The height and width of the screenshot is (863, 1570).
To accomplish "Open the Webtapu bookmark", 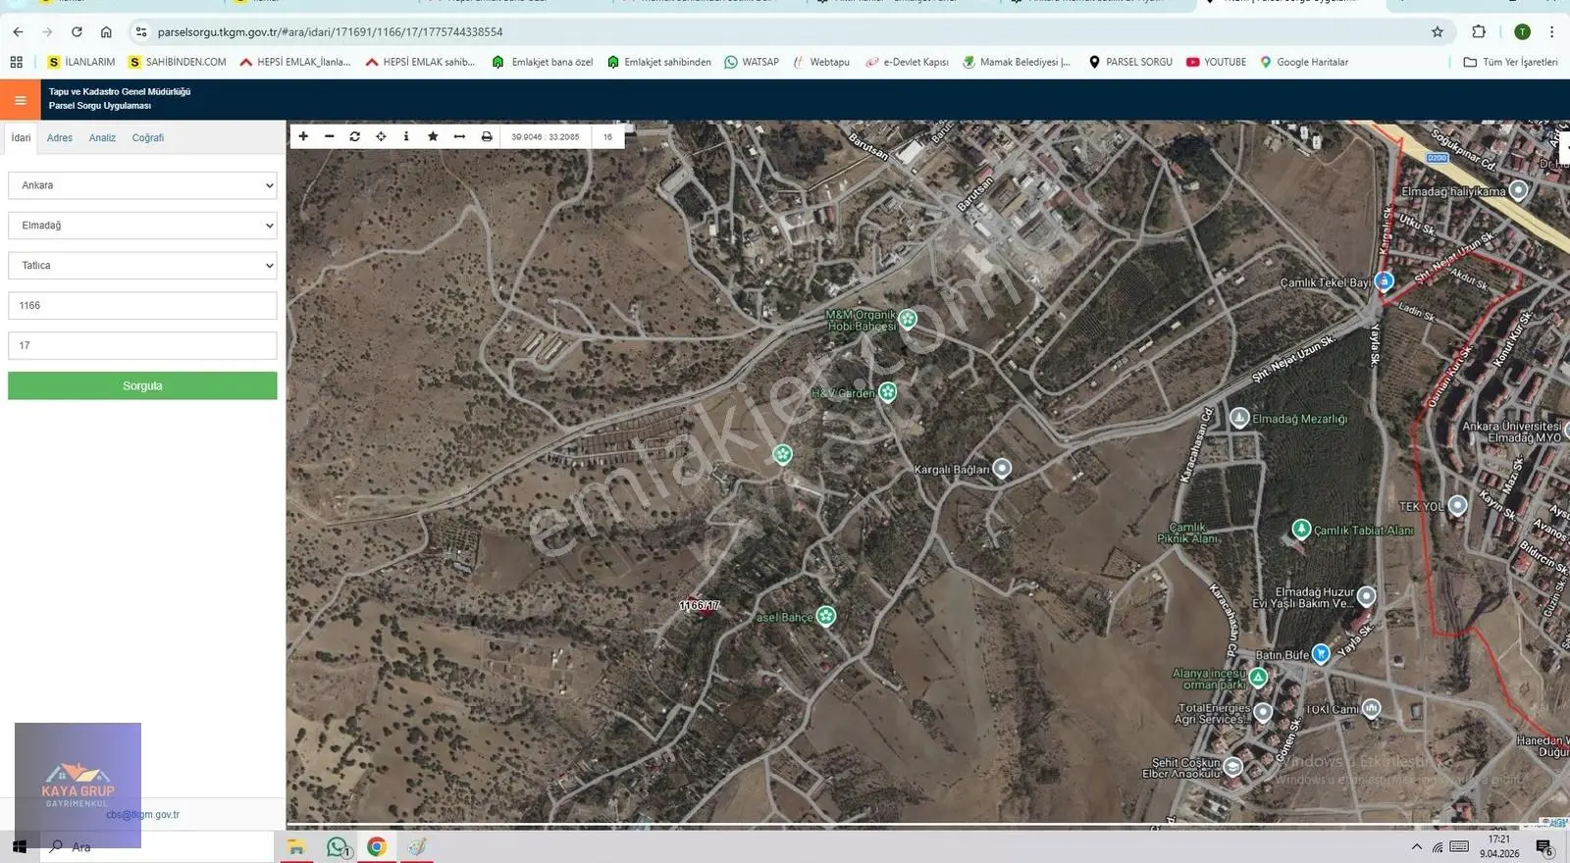I will (821, 62).
